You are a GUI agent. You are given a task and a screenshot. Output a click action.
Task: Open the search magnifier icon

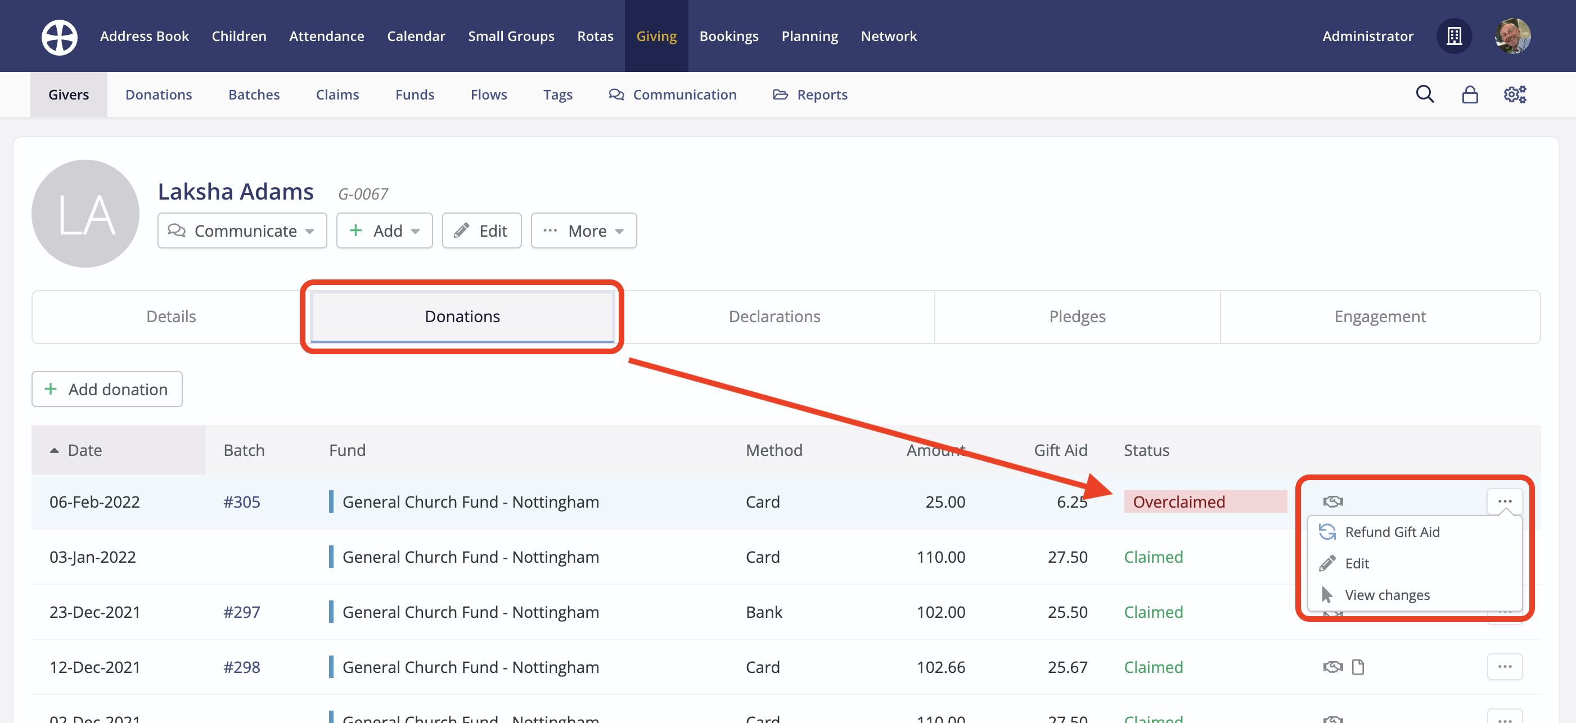(x=1424, y=94)
